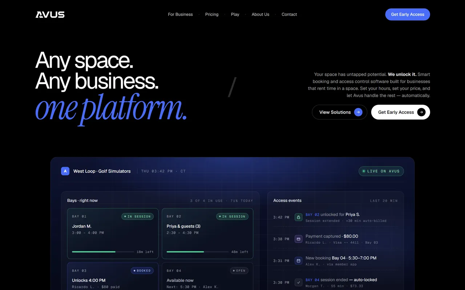Click the 'We unlock it.' bold text

click(402, 74)
